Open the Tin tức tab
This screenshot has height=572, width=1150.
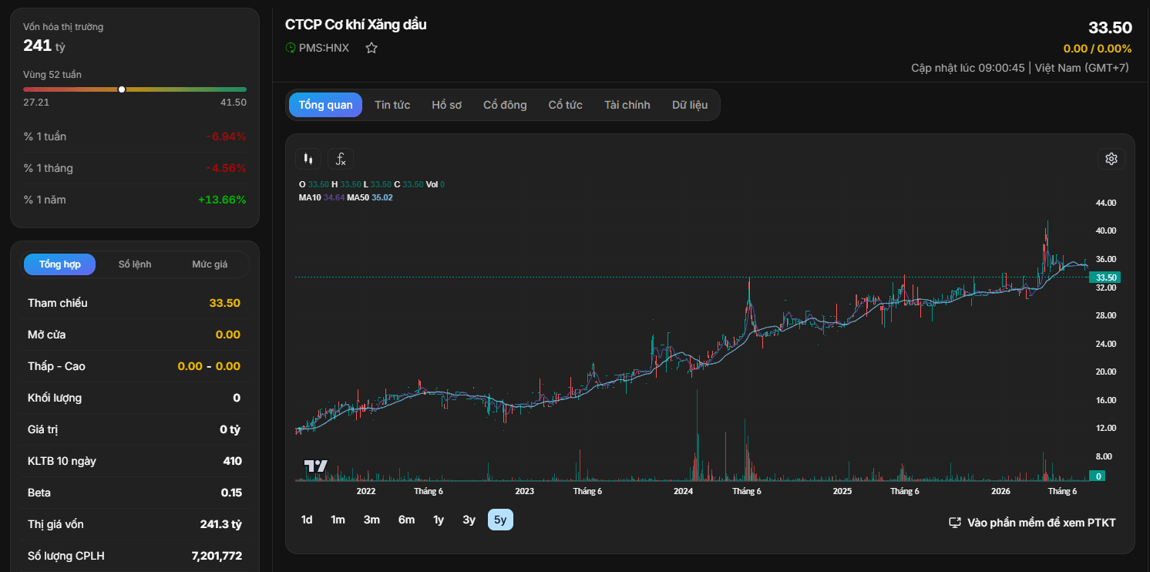[392, 105]
